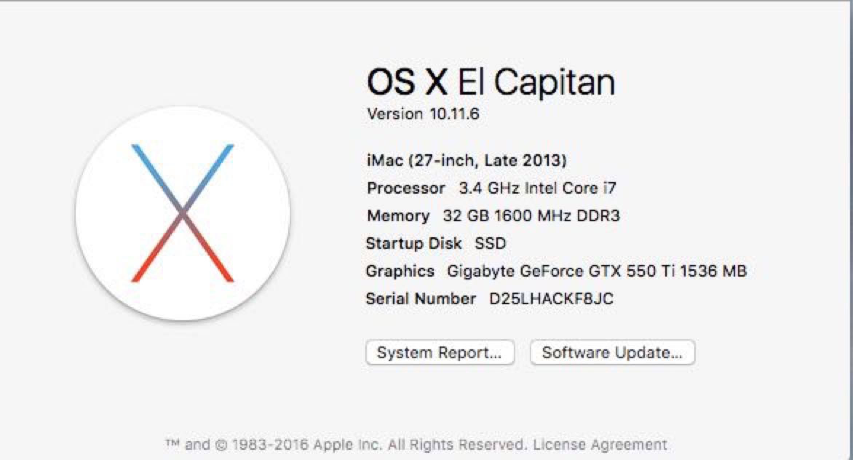Click the Startup Disk label
Viewport: 853px width, 460px height.
click(x=414, y=243)
